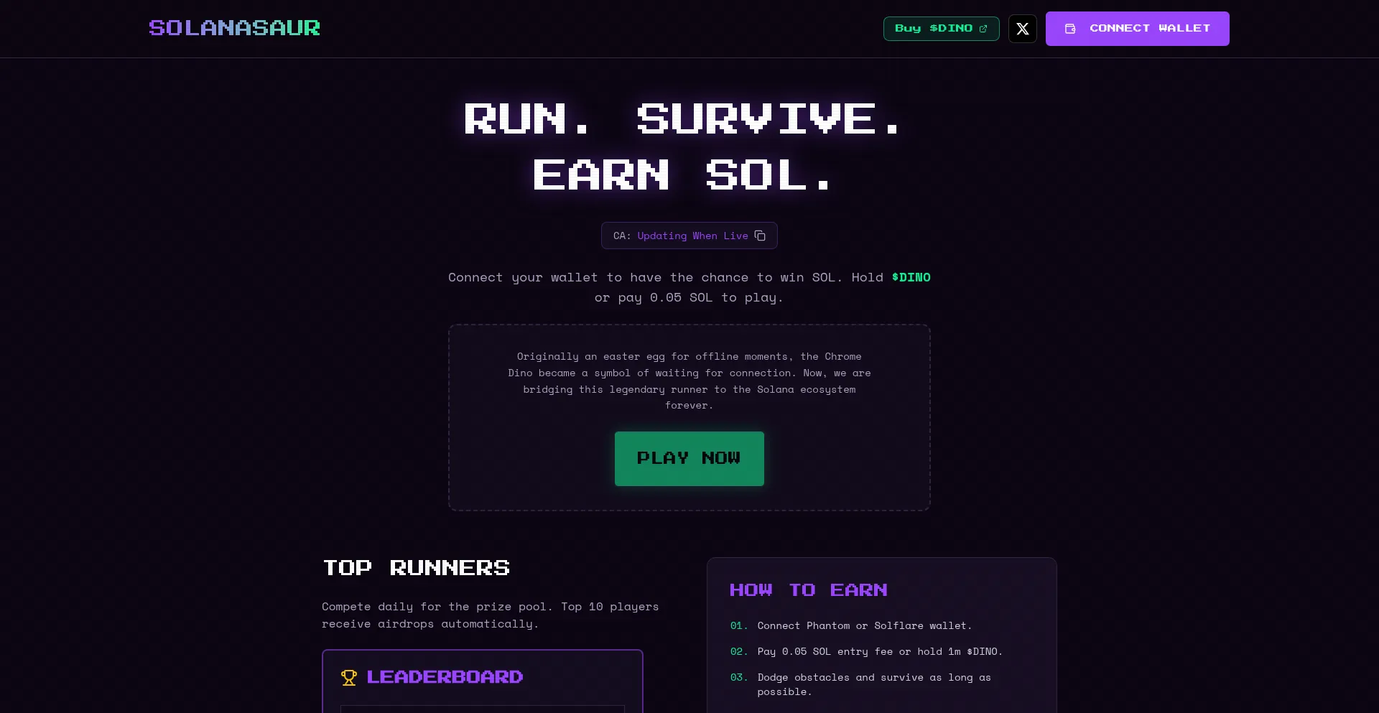Click the "CONNECT WALLET" label text

(x=1149, y=29)
